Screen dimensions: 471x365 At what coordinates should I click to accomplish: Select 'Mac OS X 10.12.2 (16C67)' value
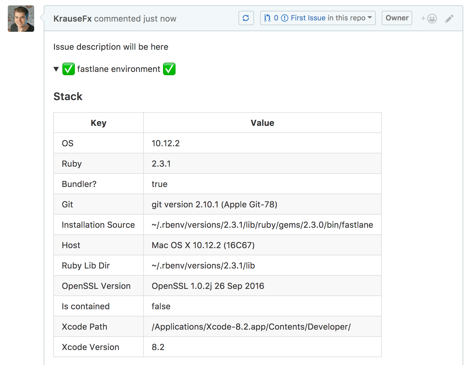tap(262, 245)
